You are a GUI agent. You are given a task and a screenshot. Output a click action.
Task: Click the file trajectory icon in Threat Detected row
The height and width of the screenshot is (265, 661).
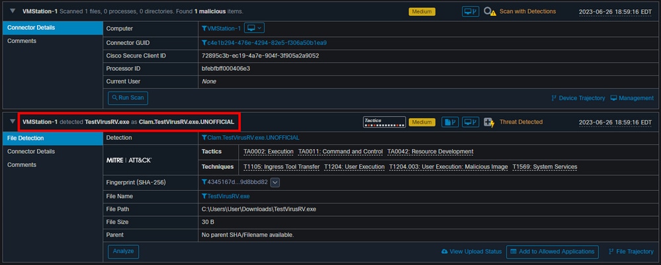click(450, 122)
